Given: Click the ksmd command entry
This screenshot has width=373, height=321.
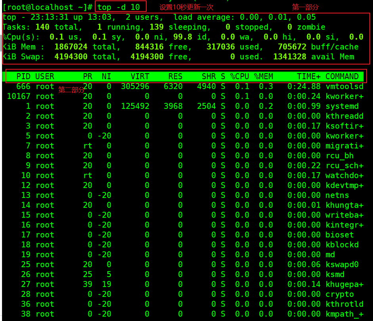Looking at the screenshot, I should point(335,274).
